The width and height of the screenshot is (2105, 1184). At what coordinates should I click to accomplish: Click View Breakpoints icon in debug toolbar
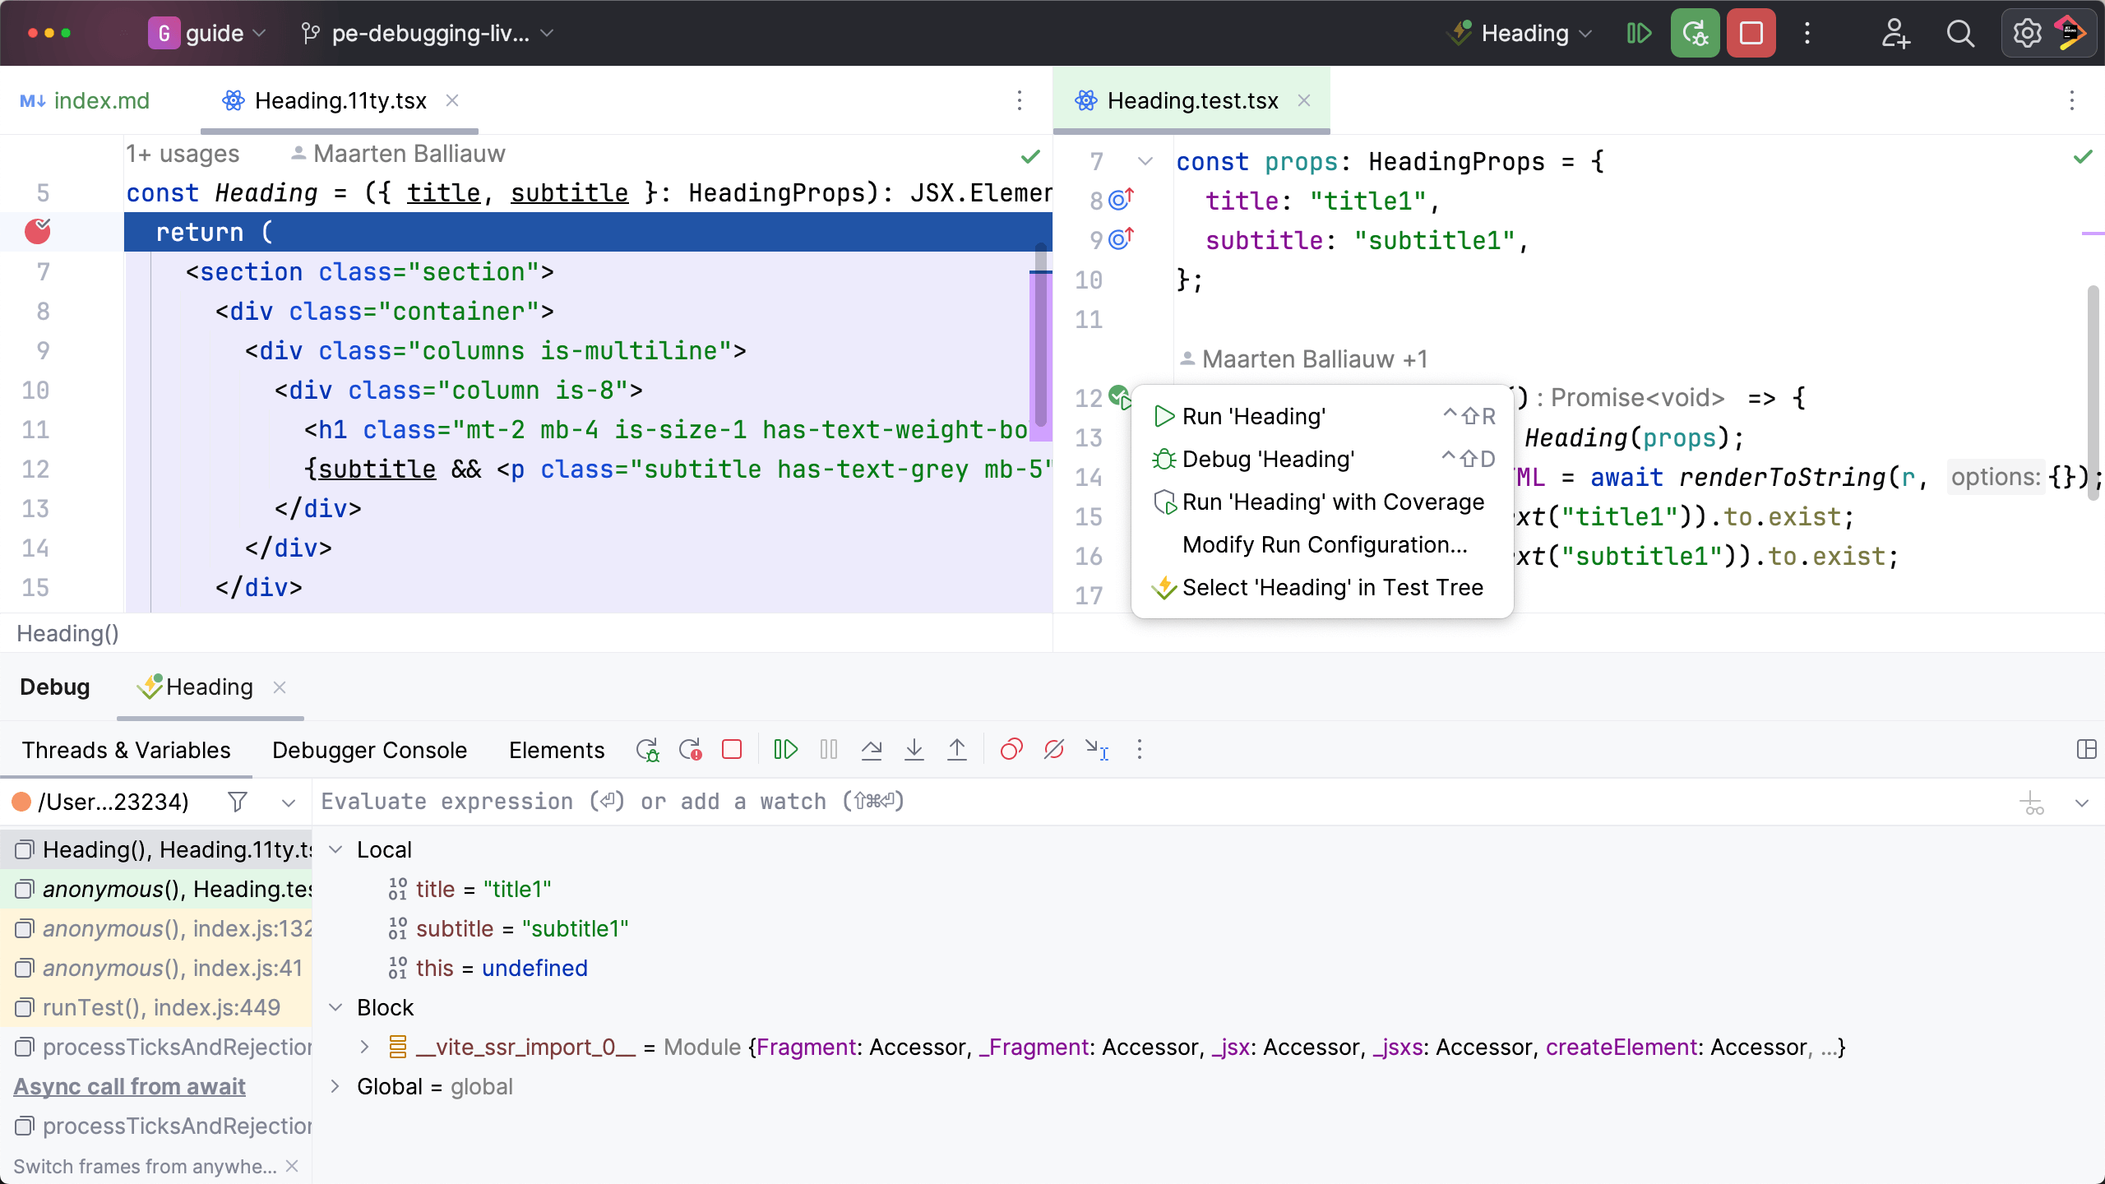point(1011,749)
